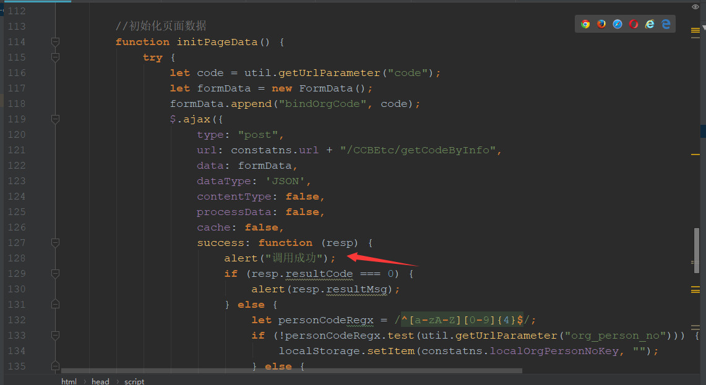Open page in Opera browser icon
Viewport: 706px width, 385px height.
[634, 24]
